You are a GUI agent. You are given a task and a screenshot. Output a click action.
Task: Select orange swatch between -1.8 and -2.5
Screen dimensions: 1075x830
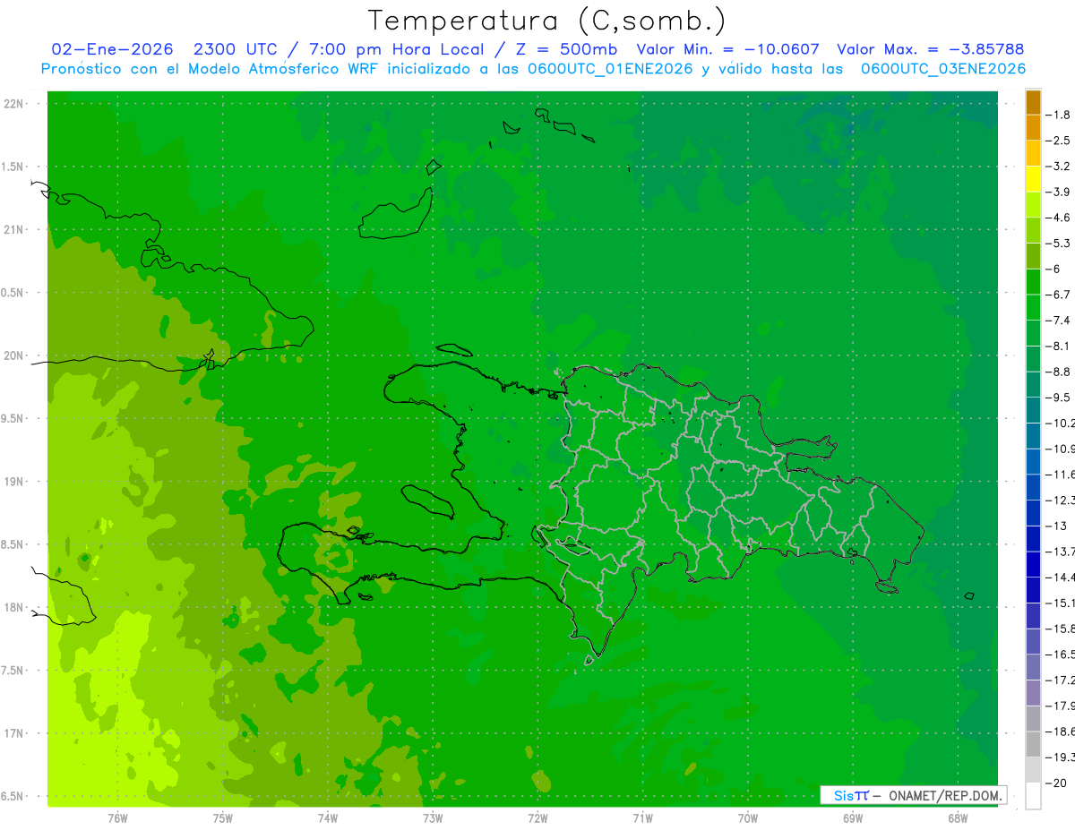pyautogui.click(x=1033, y=128)
